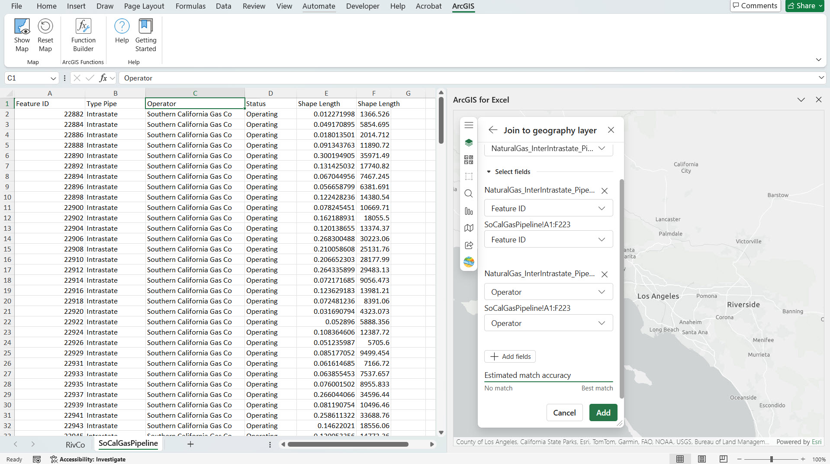The image size is (830, 464).
Task: Switch to Page Layout view in status bar
Action: point(702,459)
